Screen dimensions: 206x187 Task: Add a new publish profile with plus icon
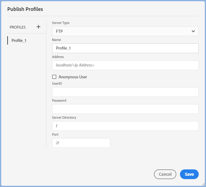[x=38, y=27]
